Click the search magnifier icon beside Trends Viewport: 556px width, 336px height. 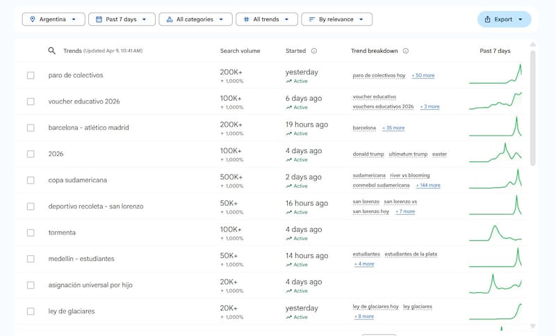[x=51, y=51]
